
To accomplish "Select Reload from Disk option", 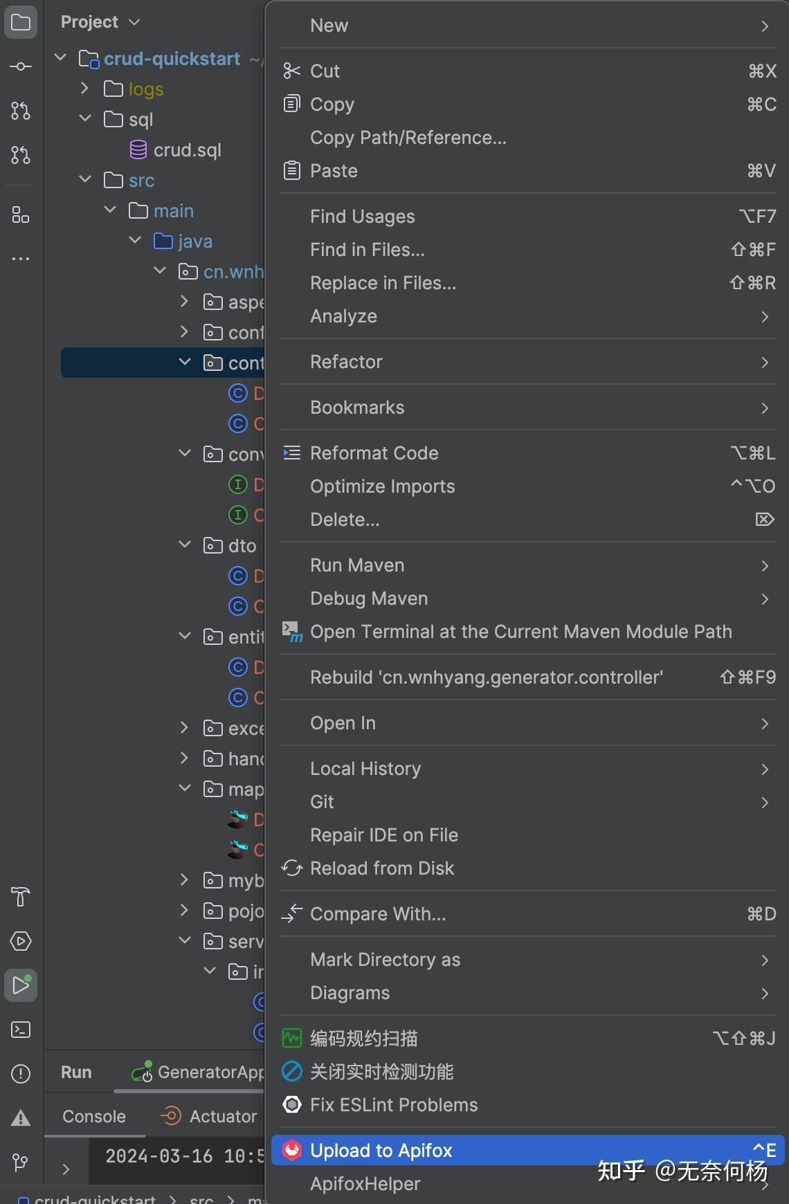I will click(x=381, y=868).
